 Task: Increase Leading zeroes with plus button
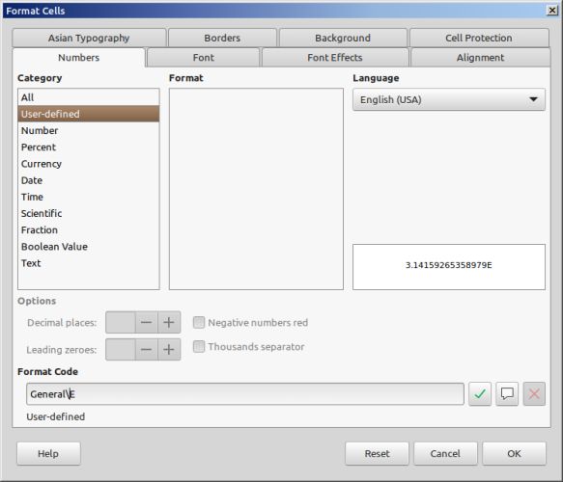[x=169, y=349]
